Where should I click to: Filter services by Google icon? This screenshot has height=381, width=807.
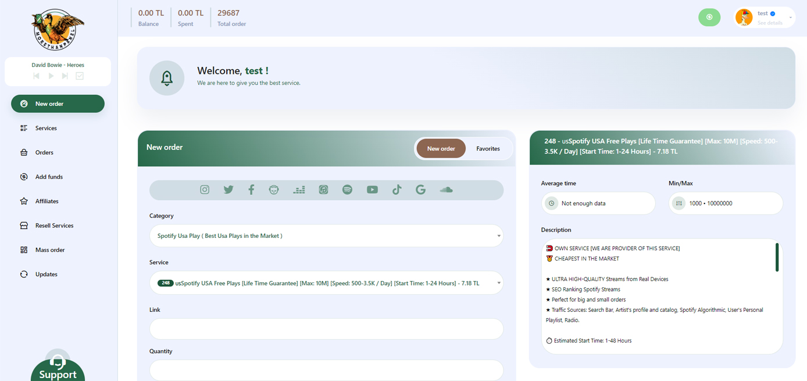tap(420, 190)
